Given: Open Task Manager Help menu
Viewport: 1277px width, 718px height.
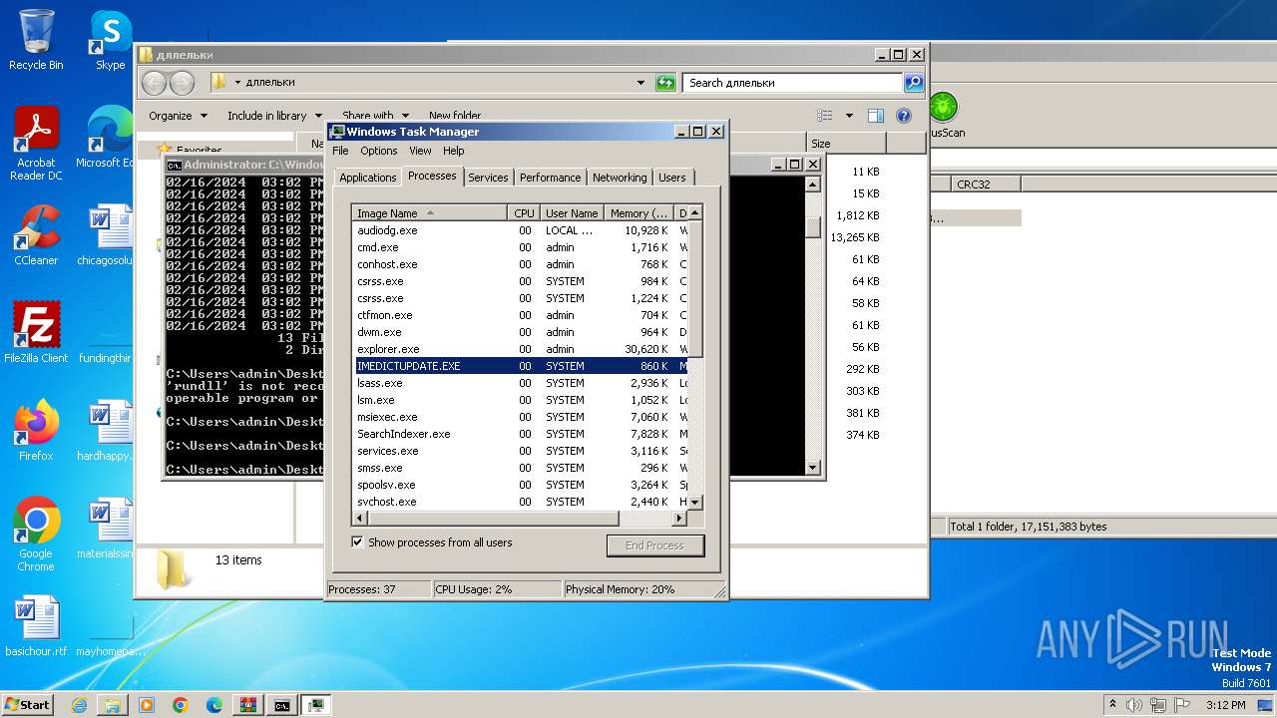Looking at the screenshot, I should (454, 151).
